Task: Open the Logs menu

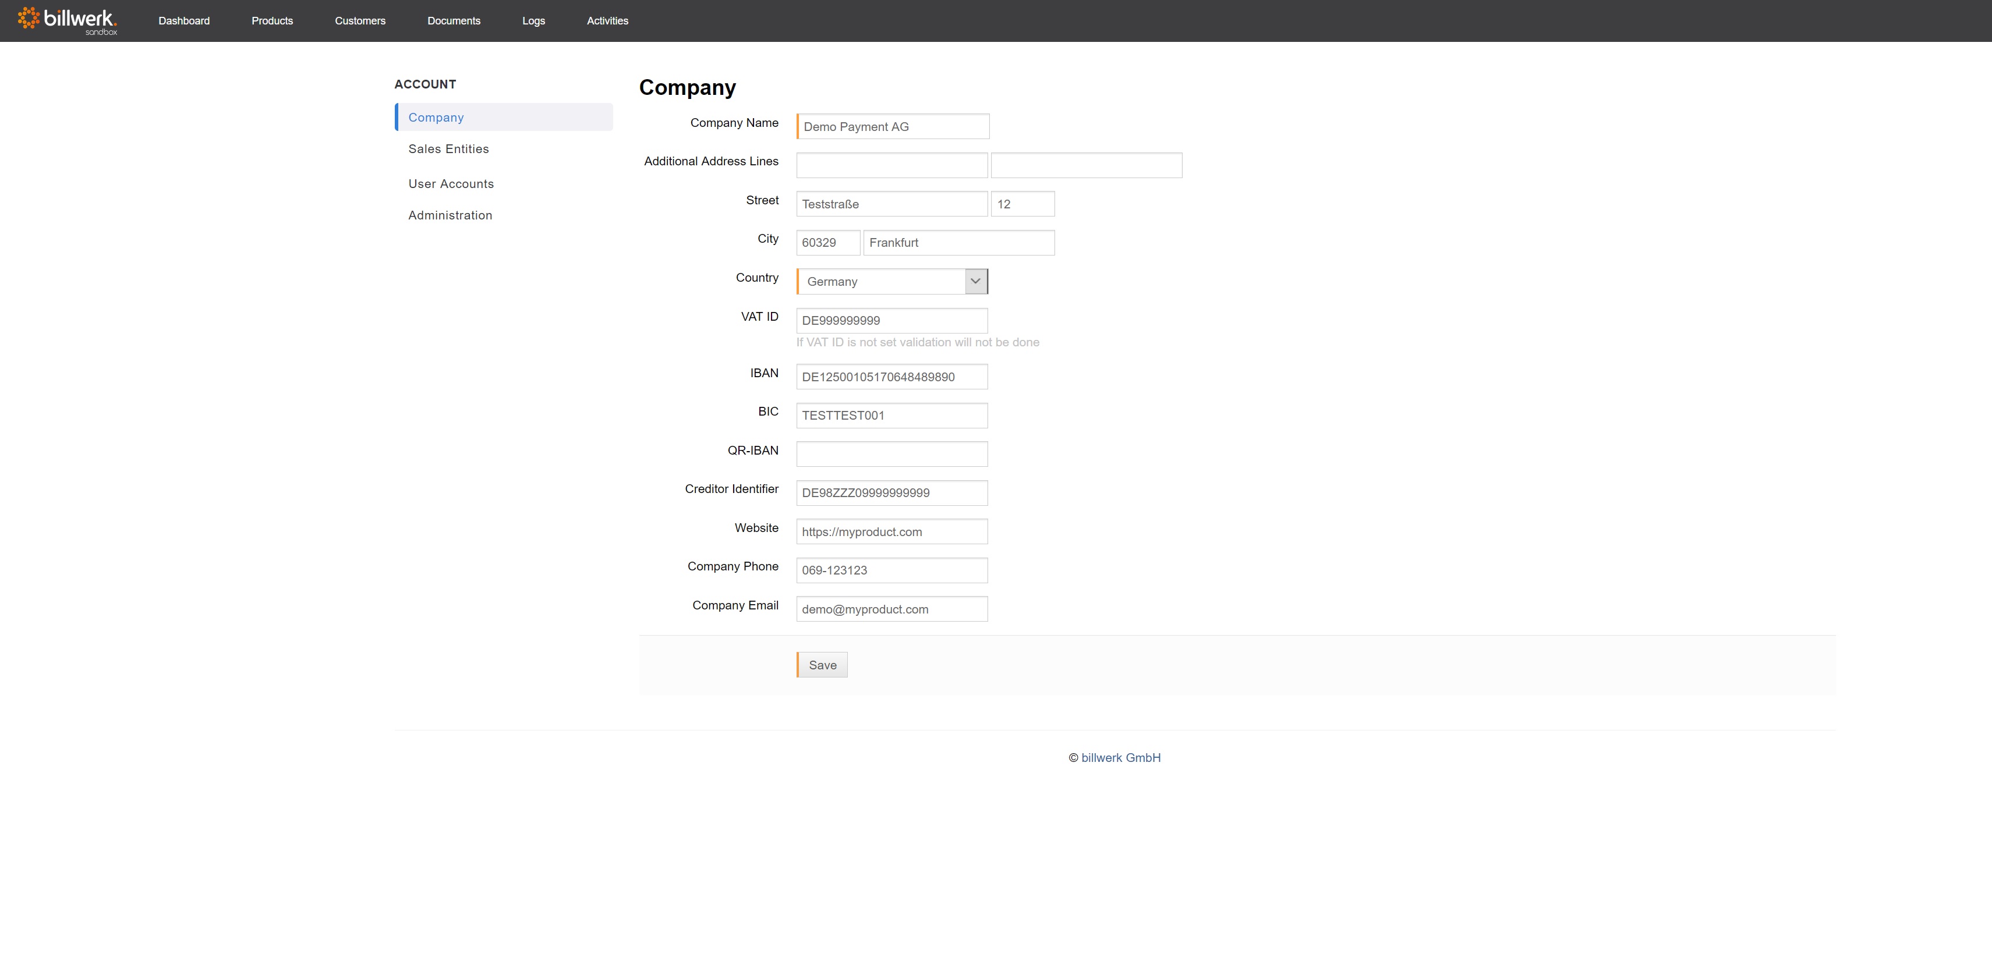Action: click(533, 21)
